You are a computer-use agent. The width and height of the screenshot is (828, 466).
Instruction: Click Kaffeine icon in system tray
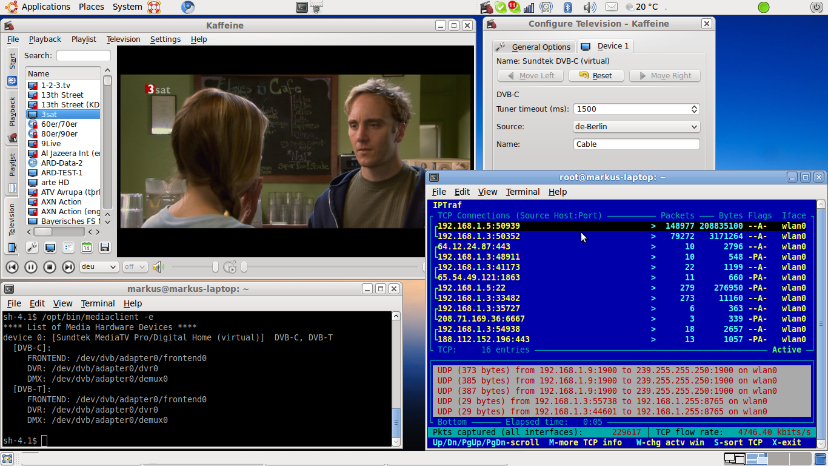[x=486, y=7]
